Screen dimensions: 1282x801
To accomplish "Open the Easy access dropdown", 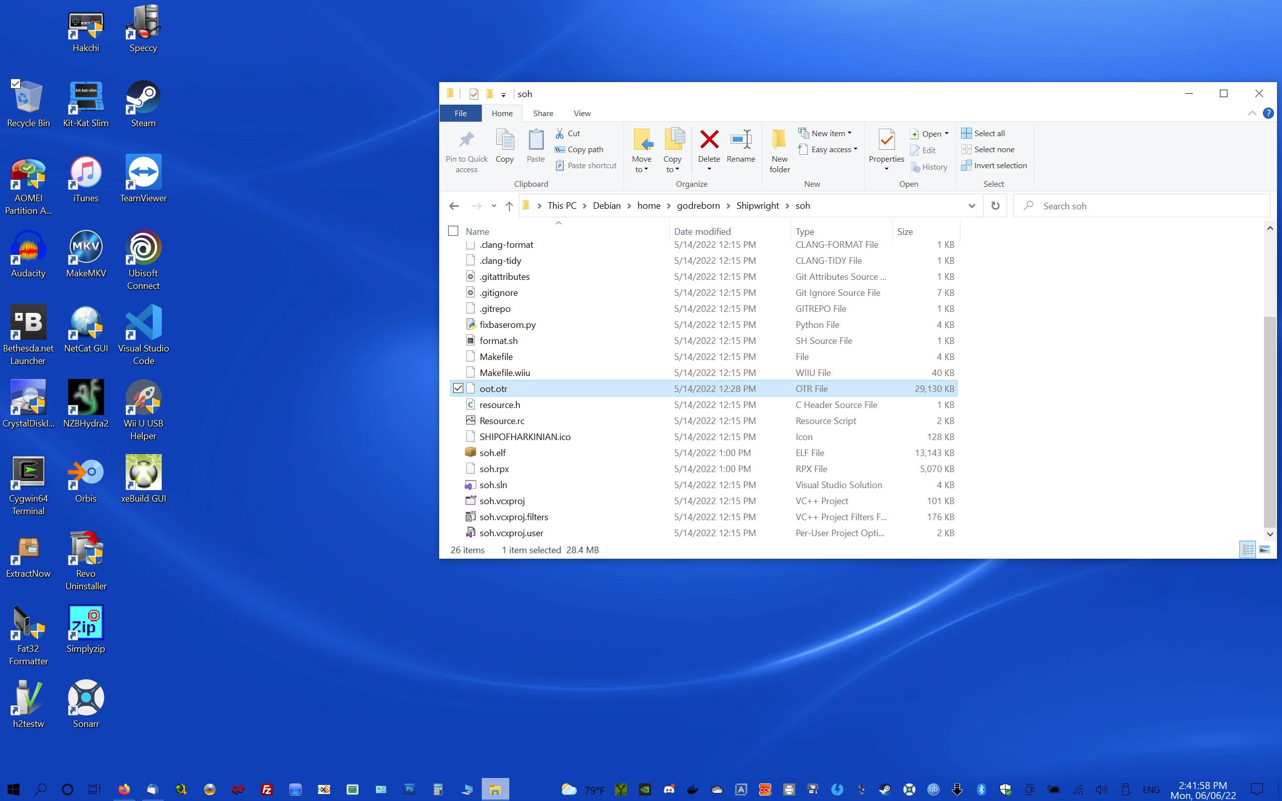I will click(827, 149).
